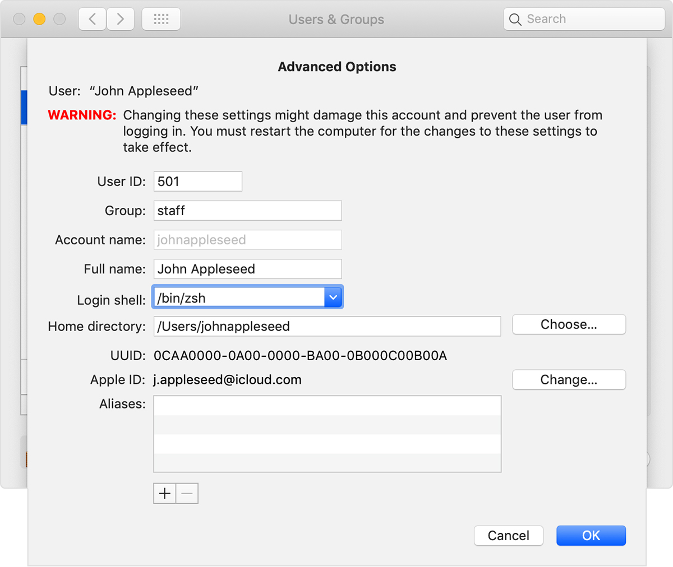Screen dimensions: 673x567
Task: Click the yellow minimize window button
Action: click(x=39, y=19)
